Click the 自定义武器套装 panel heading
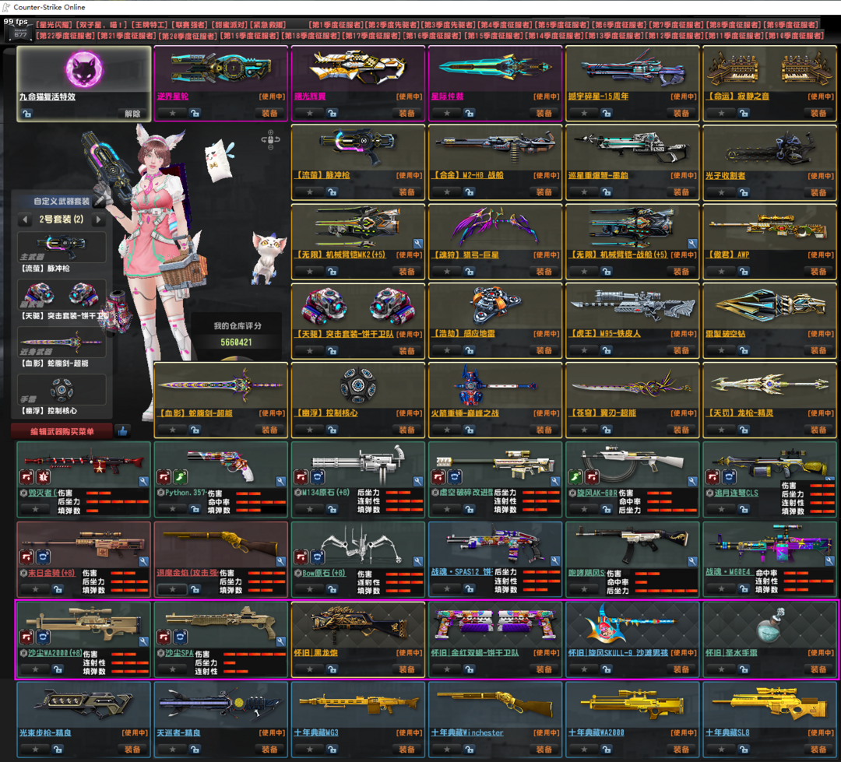The width and height of the screenshot is (841, 762). click(x=62, y=201)
